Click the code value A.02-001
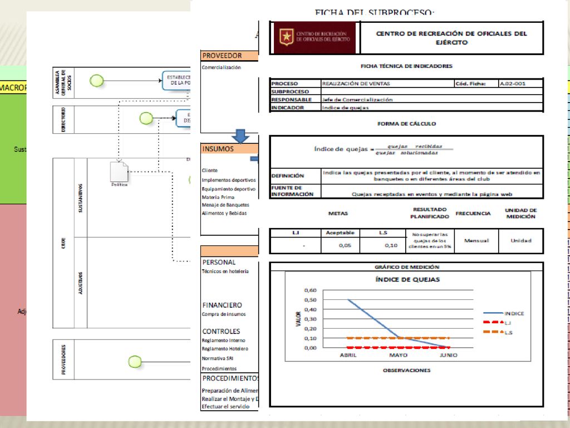 (513, 84)
